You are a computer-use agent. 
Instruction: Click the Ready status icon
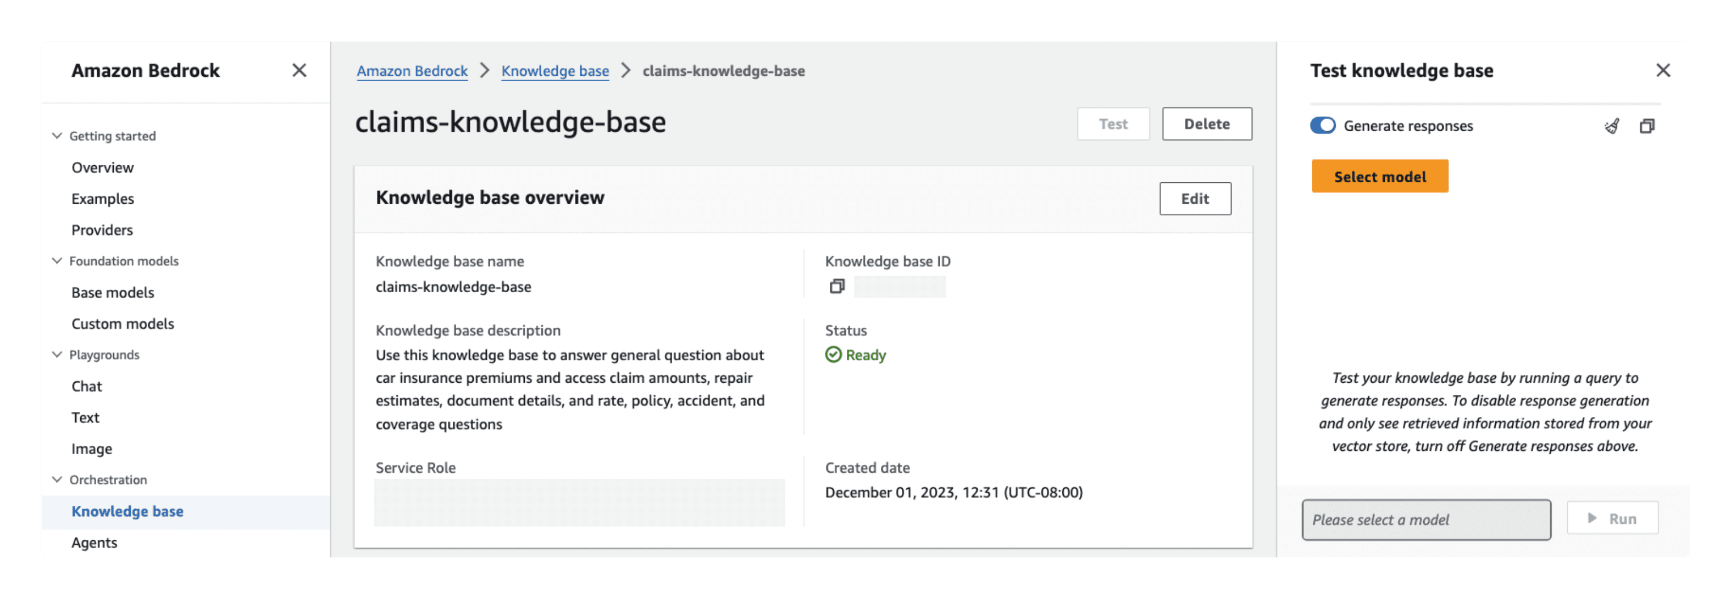click(833, 354)
